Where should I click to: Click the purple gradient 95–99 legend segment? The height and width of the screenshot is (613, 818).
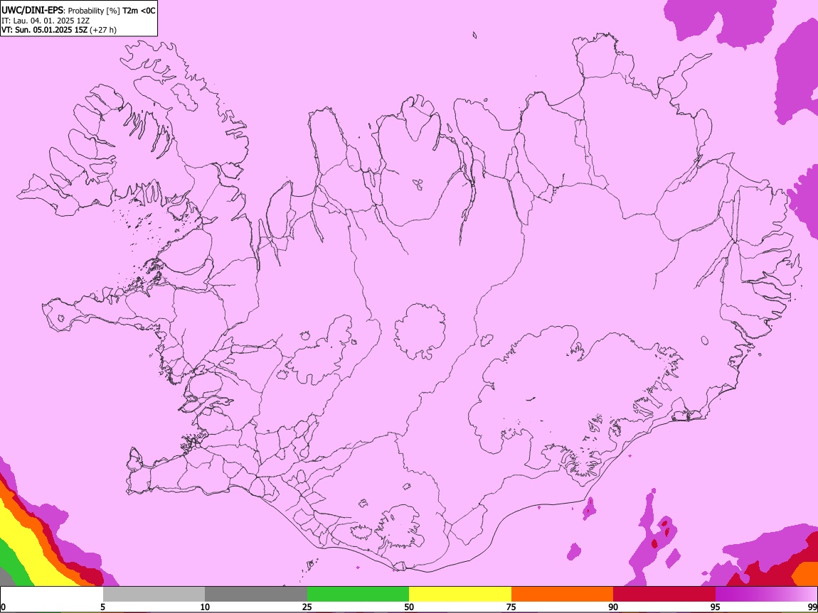(766, 594)
